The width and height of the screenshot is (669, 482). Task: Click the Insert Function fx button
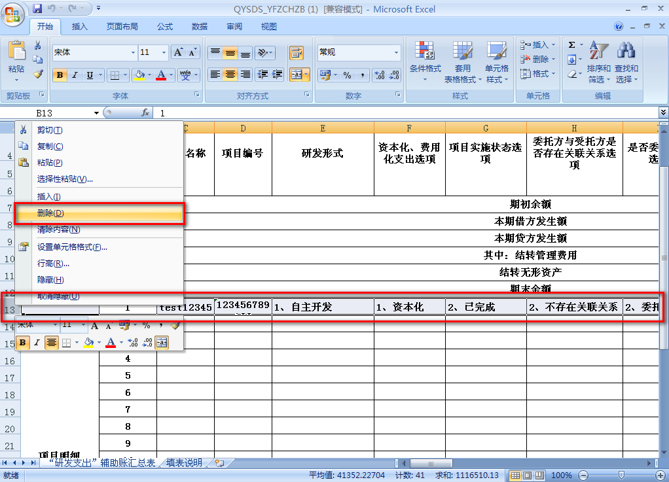pos(145,112)
